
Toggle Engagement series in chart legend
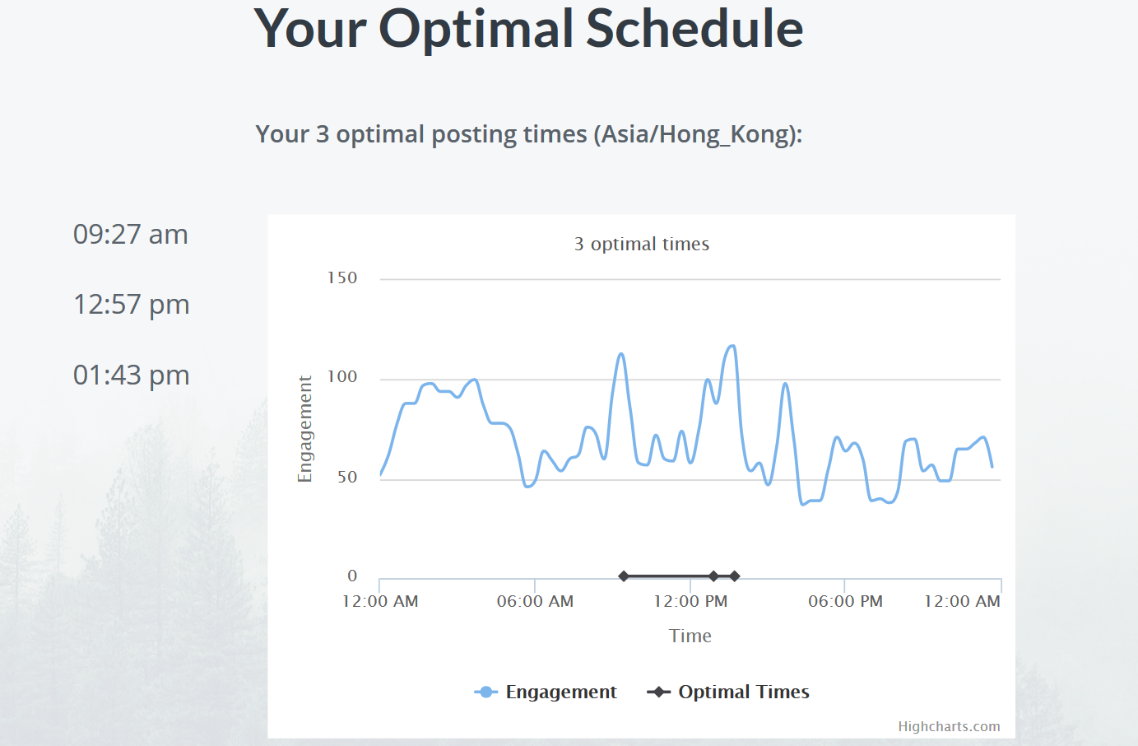point(546,692)
